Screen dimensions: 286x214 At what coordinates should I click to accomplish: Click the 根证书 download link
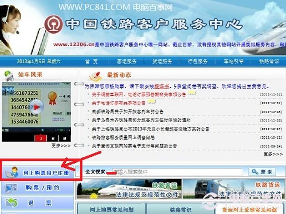click(161, 86)
